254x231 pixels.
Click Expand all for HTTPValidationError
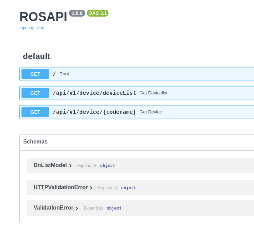click(108, 188)
